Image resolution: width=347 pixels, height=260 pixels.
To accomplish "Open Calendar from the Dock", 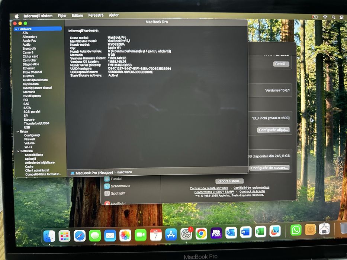I will [x=156, y=235].
